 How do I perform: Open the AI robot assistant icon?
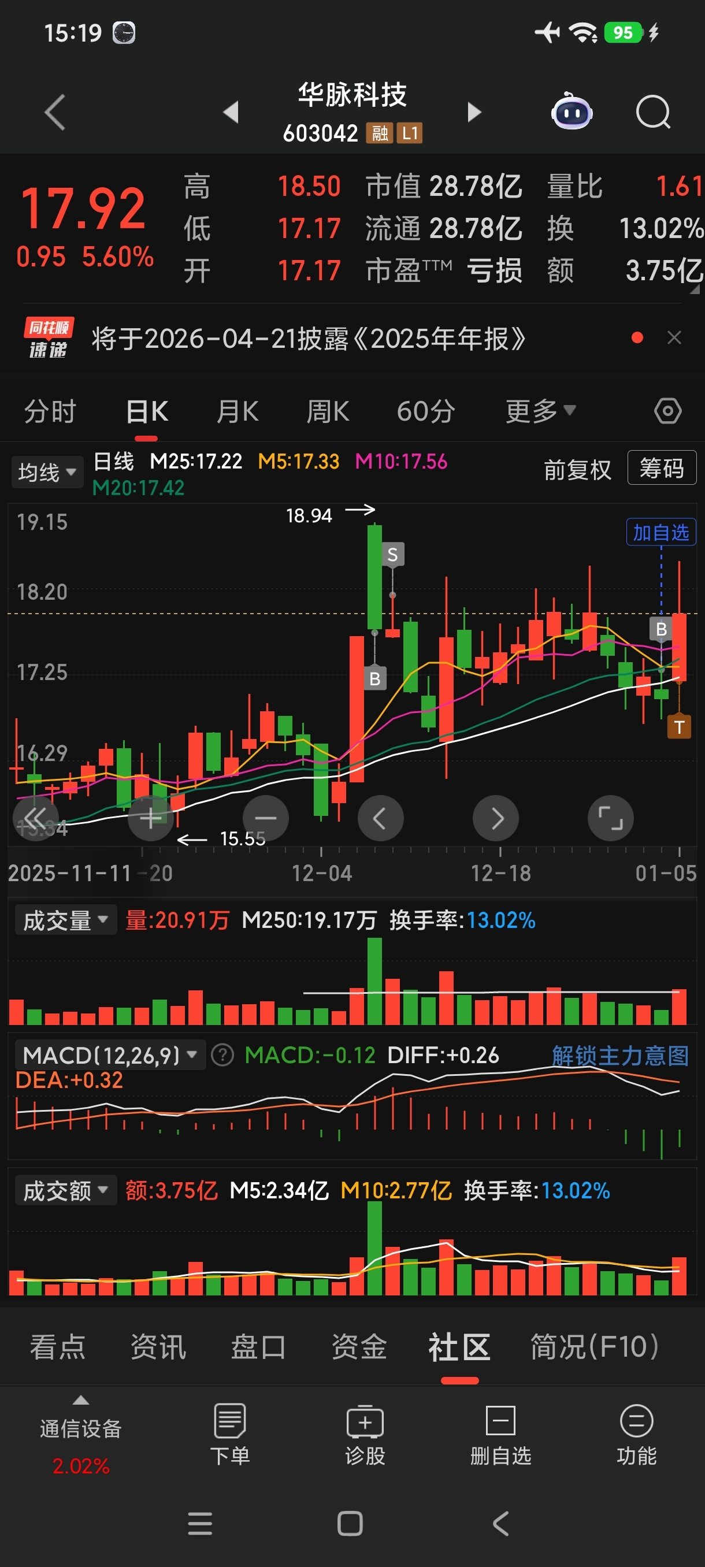click(x=571, y=112)
